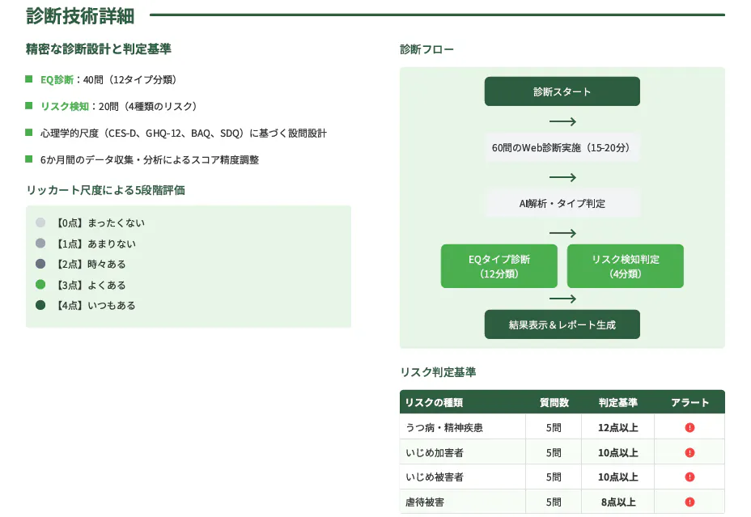The width and height of the screenshot is (751, 517).
Task: Select the 【2点】時々ある rating circle
Action: point(40,264)
